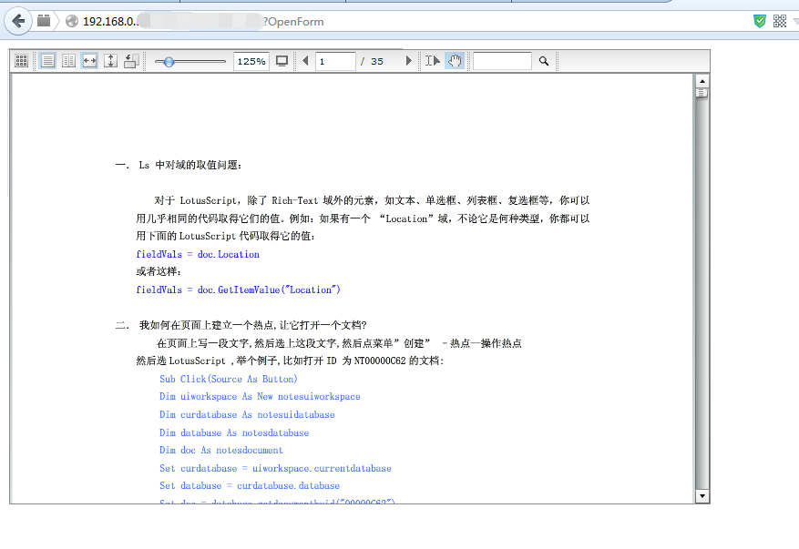The height and width of the screenshot is (549, 799).
Task: Click the zoom slider handle
Action: (169, 62)
